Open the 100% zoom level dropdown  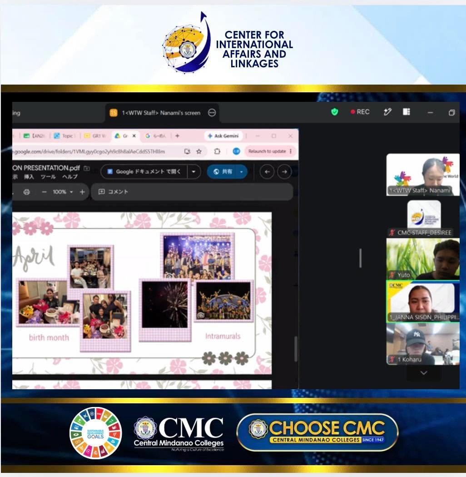[x=63, y=192]
